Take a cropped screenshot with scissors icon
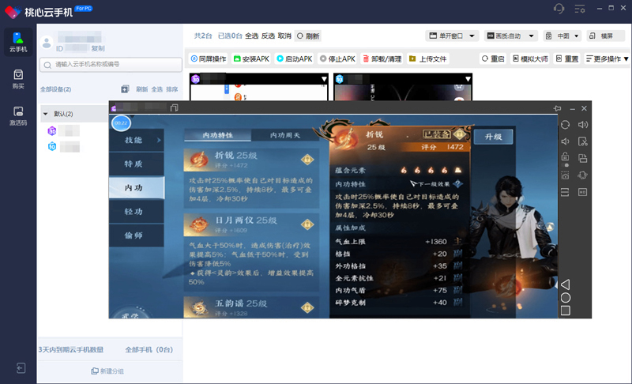This screenshot has height=384, width=632. tap(583, 141)
